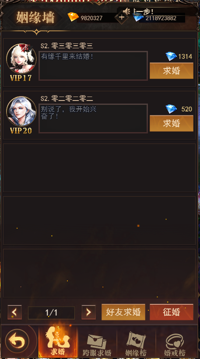Screen dimensions: 200x359
Task: Click the blue diamond currency icon in header
Action: [138, 18]
